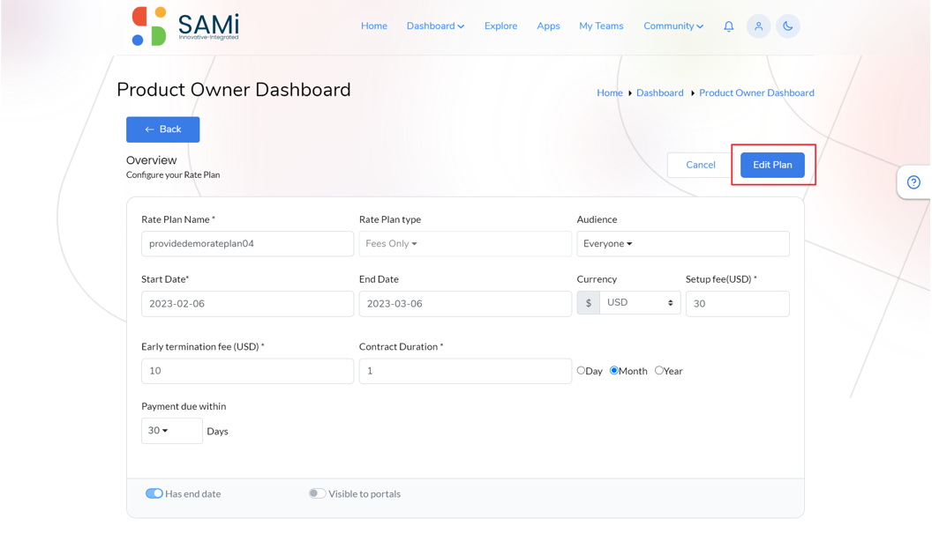Click the Setup fee field
The image size is (932, 533).
coord(738,304)
